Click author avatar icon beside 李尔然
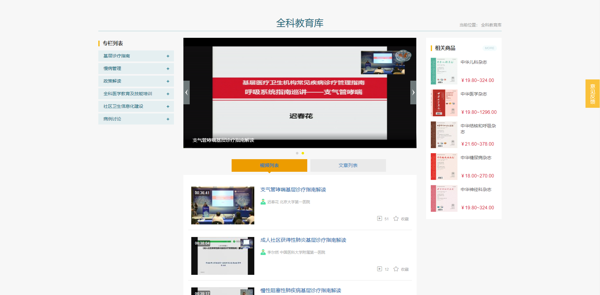The width and height of the screenshot is (600, 295). 263,252
